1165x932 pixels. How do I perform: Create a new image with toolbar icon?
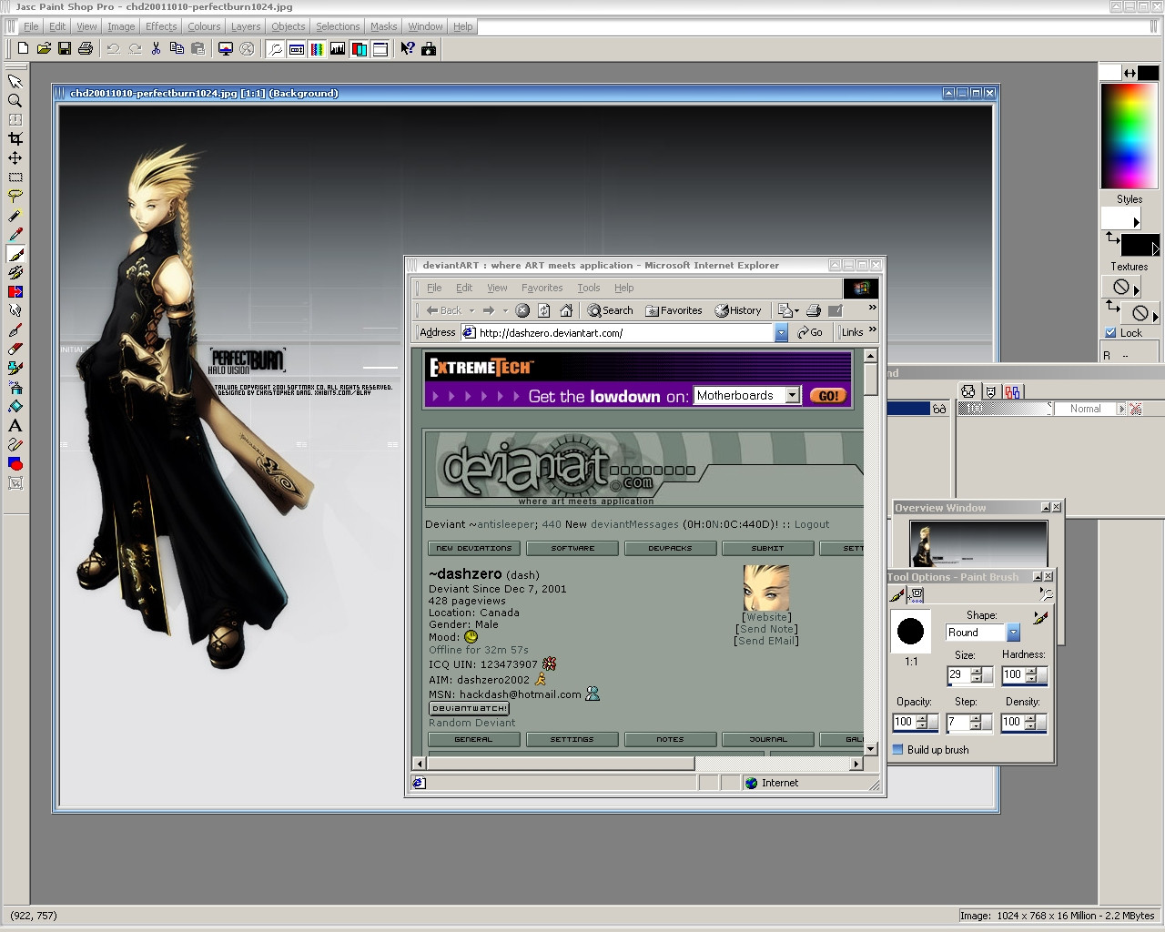[x=23, y=48]
